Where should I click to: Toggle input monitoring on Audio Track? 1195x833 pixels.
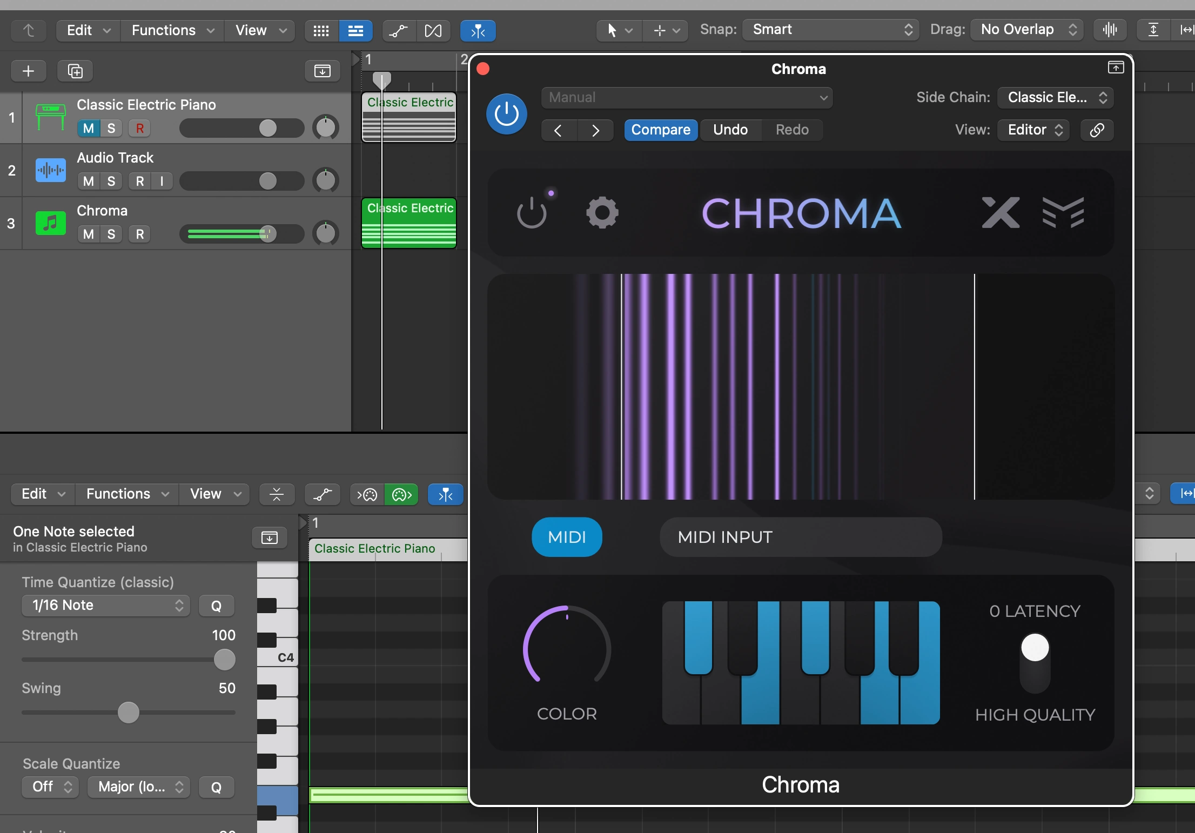(x=162, y=181)
